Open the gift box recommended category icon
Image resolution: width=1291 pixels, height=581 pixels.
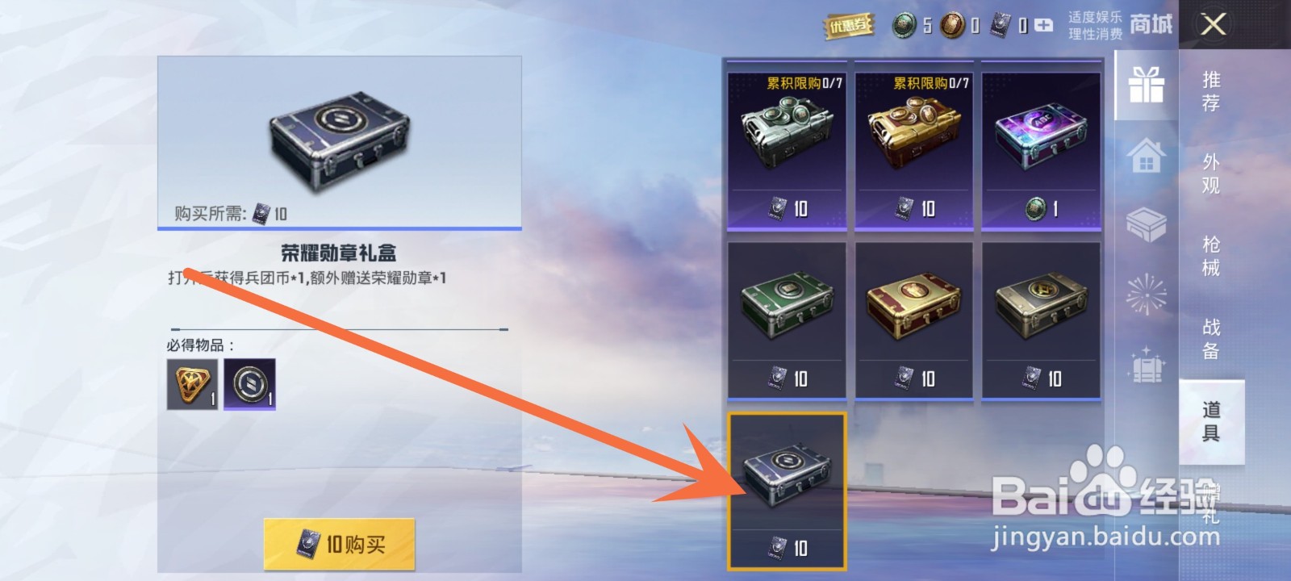(1146, 85)
